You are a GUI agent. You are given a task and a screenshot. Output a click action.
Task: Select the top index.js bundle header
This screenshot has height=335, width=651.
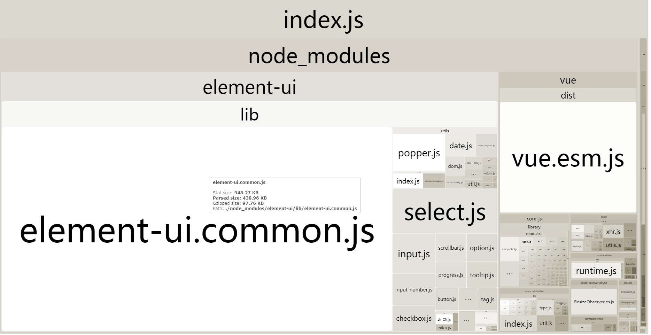(324, 19)
